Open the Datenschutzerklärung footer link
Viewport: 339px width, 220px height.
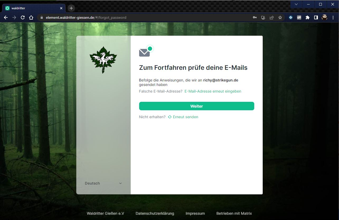(x=155, y=213)
